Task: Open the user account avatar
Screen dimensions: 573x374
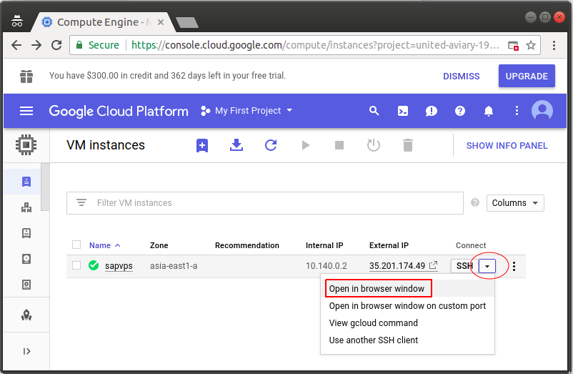Action: coord(542,110)
